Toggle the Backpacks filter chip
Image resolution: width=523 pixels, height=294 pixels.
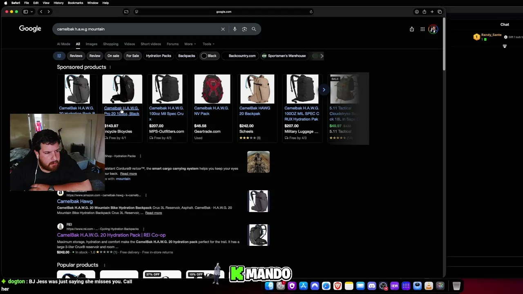pyautogui.click(x=187, y=56)
